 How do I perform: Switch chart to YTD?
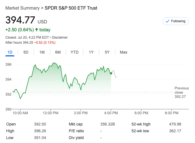pyautogui.click(x=75, y=52)
